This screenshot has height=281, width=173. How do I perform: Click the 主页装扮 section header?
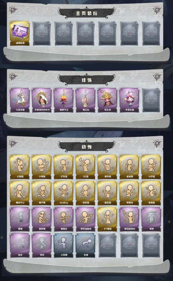[x=86, y=13]
